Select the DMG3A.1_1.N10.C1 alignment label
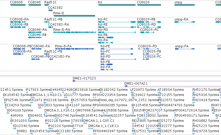This screenshot has height=135, width=221. point(46,95)
